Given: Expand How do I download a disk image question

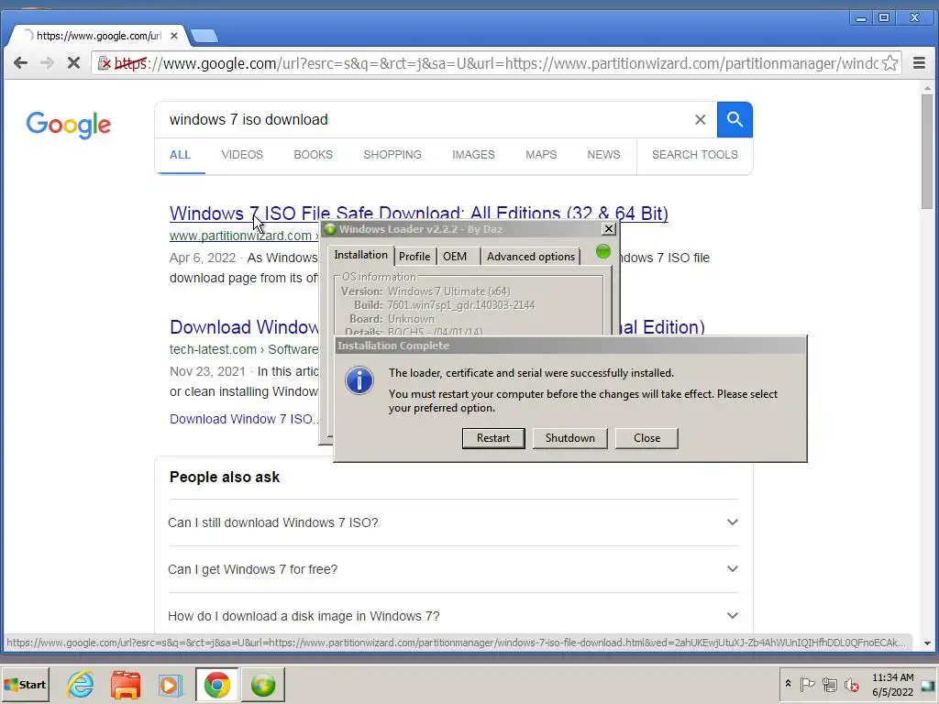Looking at the screenshot, I should click(453, 616).
